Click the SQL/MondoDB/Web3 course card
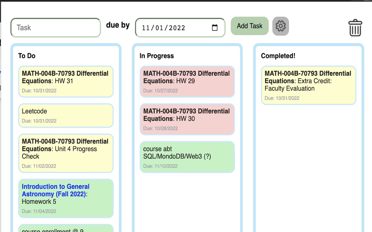Image resolution: width=372 pixels, height=232 pixels. [x=187, y=157]
